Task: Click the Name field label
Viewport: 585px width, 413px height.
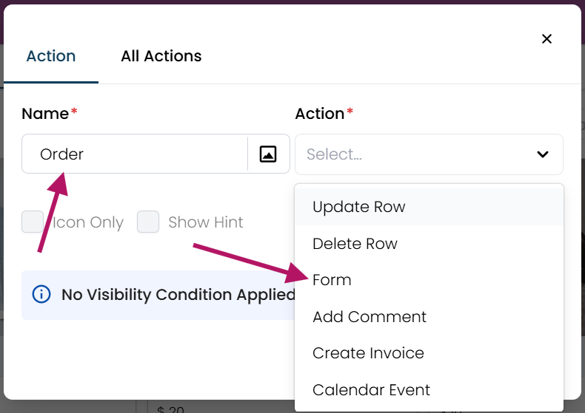Action: (x=45, y=114)
